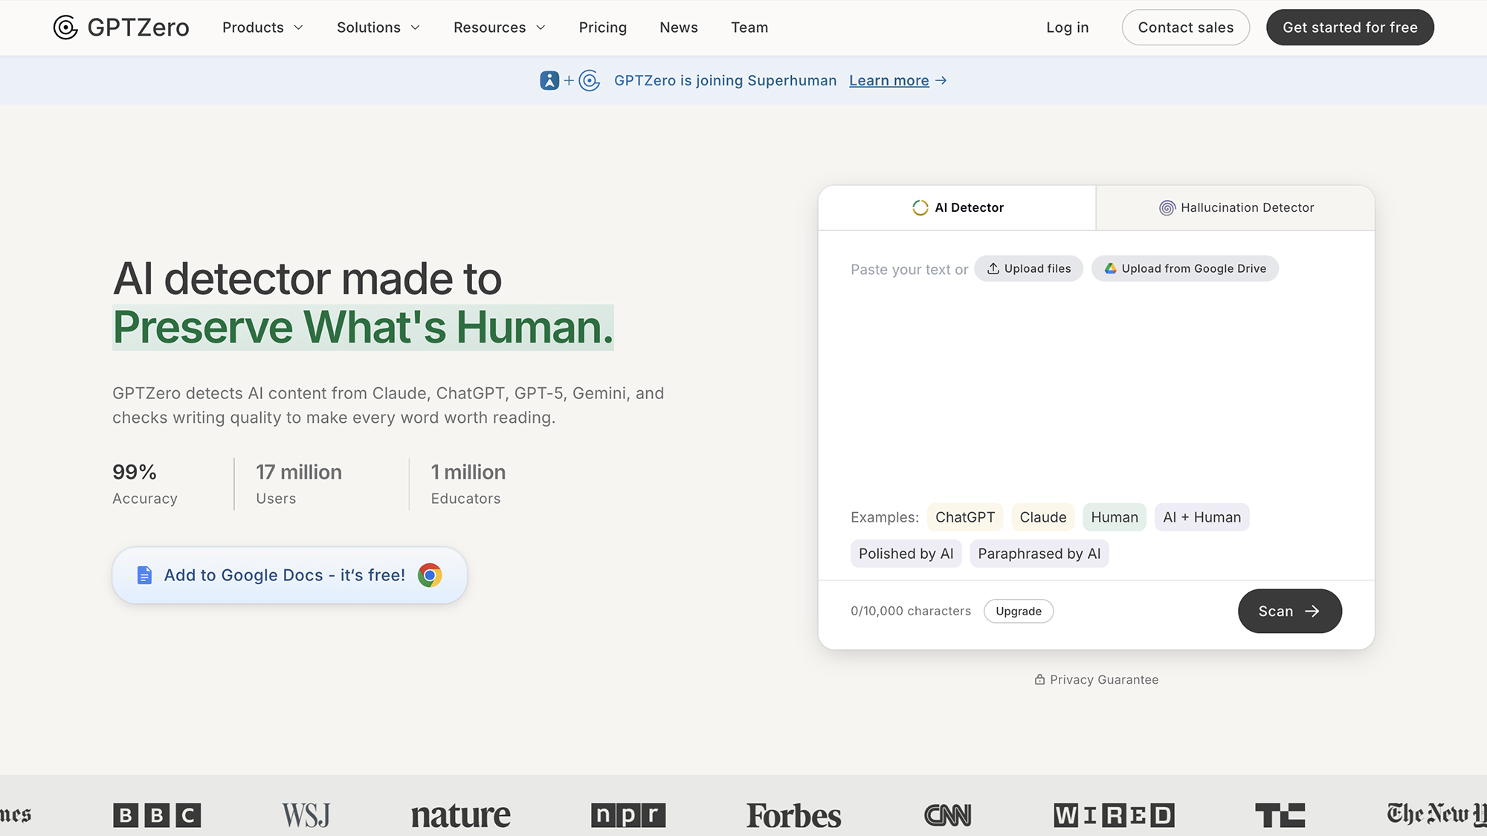The width and height of the screenshot is (1487, 836).
Task: Click Get started for free
Action: coord(1350,27)
